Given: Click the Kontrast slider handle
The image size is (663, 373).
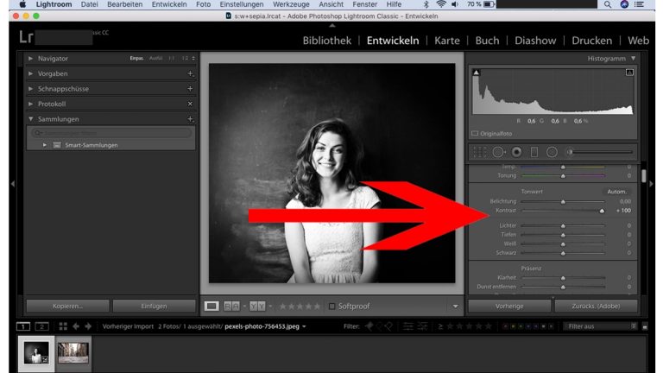Looking at the screenshot, I should coord(602,210).
